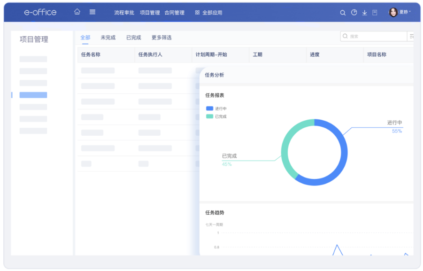
Task: Click the user avatar photo
Action: point(393,12)
